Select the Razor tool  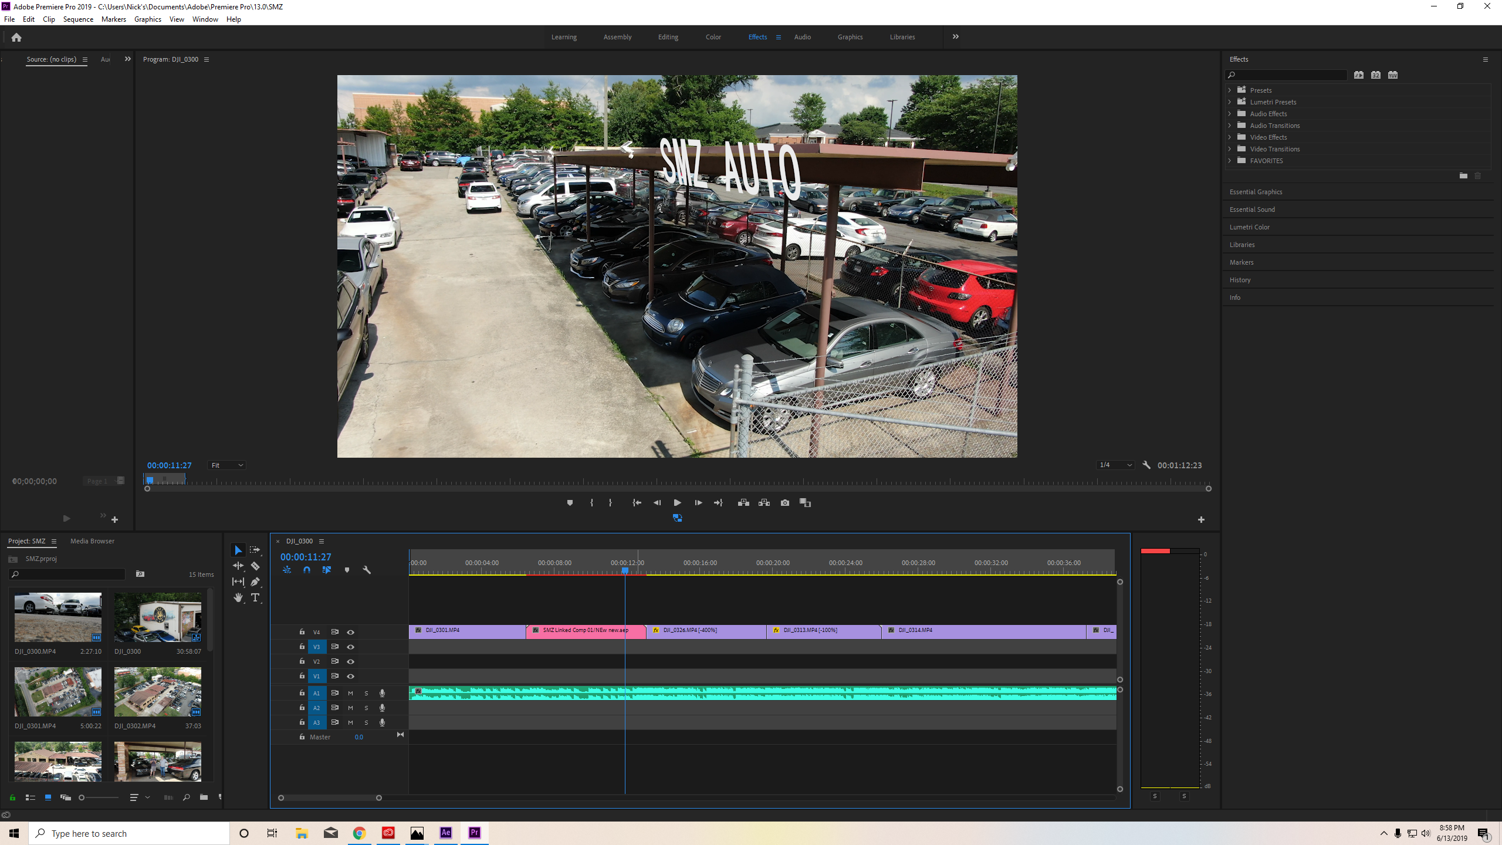pyautogui.click(x=255, y=566)
